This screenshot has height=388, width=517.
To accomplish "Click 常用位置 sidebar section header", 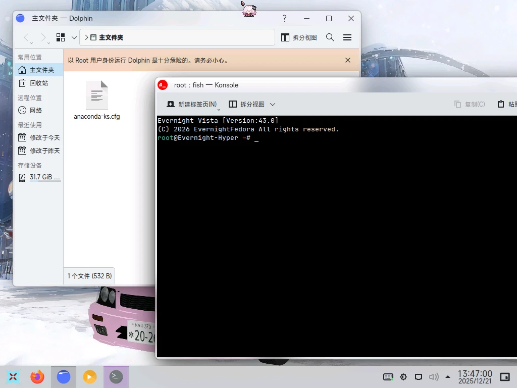I will (x=30, y=58).
